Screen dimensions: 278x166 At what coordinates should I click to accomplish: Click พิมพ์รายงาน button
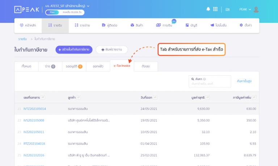[x=112, y=50]
